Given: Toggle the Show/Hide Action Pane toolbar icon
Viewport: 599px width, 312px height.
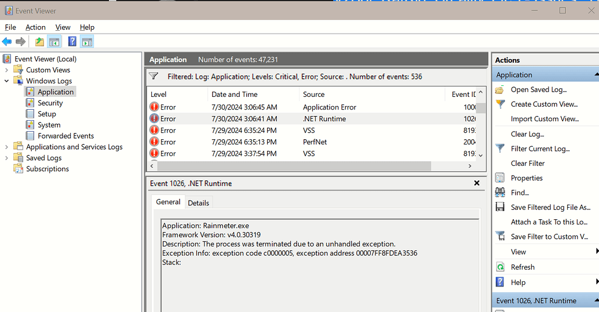Looking at the screenshot, I should [x=87, y=42].
